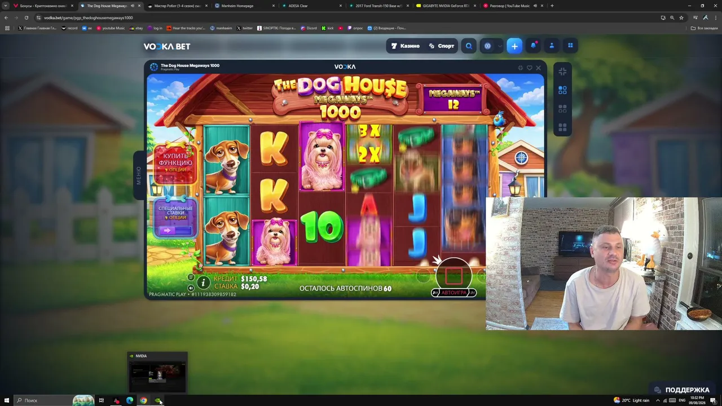This screenshot has width=722, height=406.
Task: Open the kick bookmark
Action: 328,28
